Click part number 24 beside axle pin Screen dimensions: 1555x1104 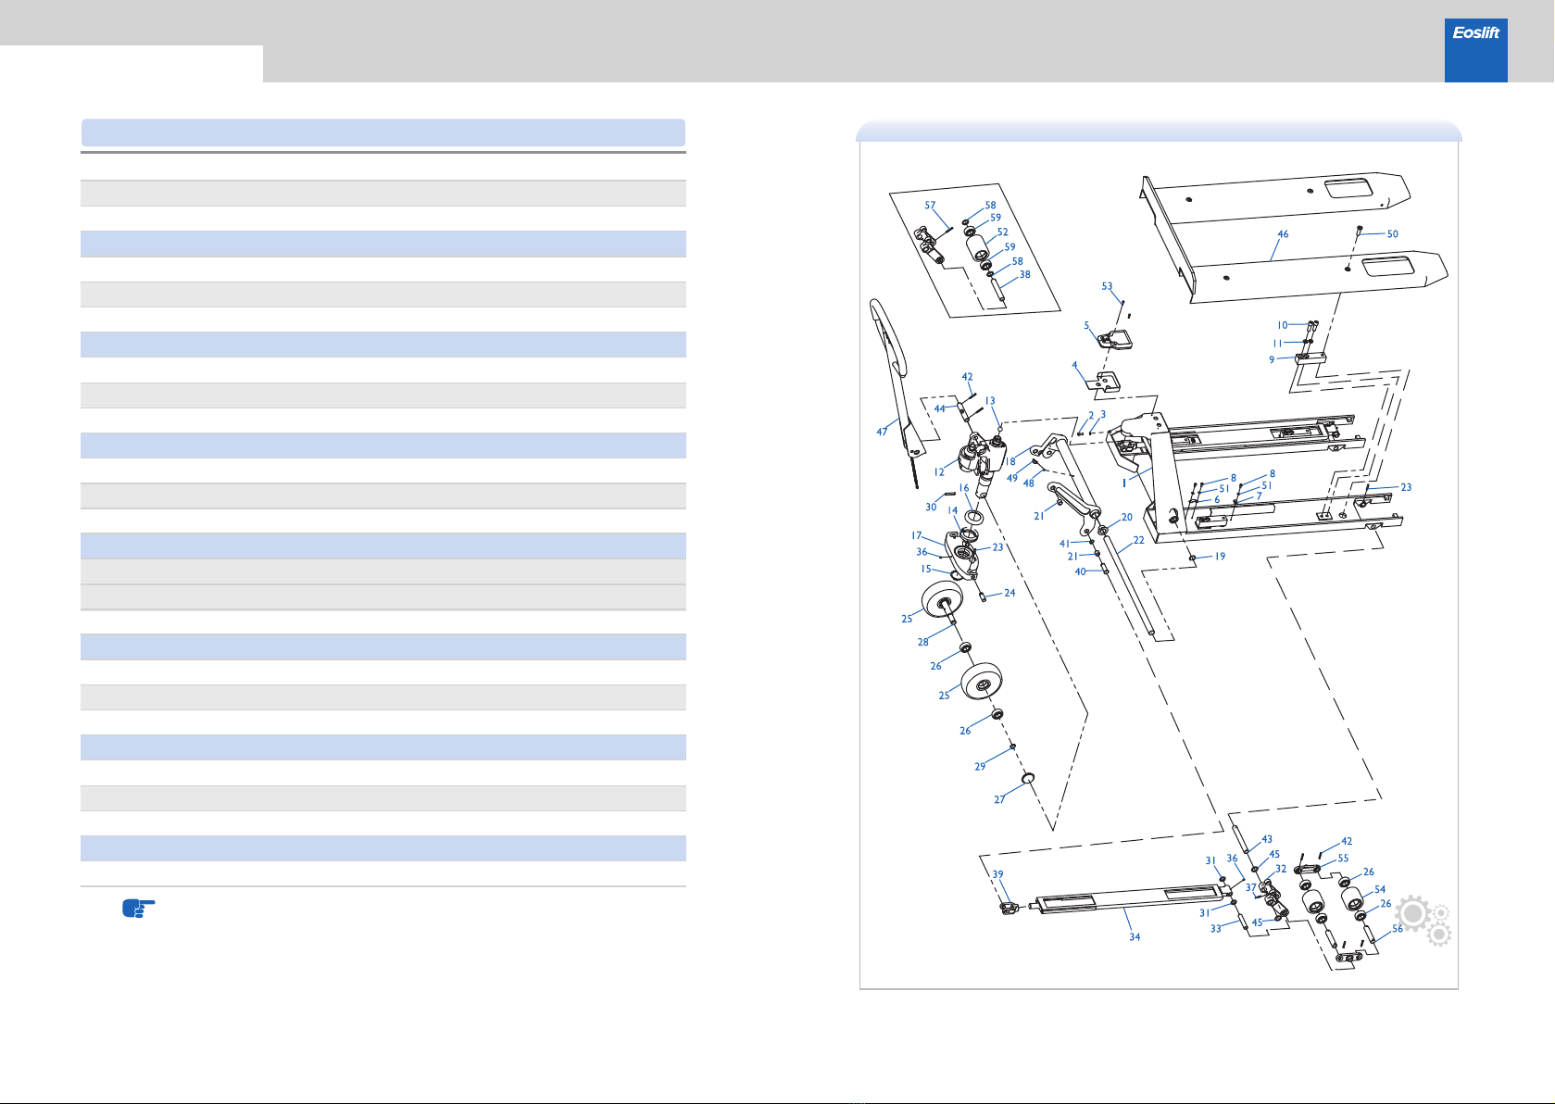[x=1009, y=593]
